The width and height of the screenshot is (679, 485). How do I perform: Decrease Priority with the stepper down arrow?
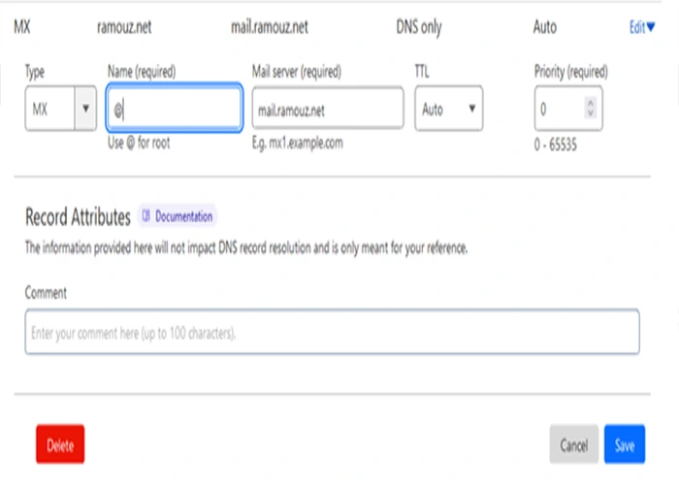pos(590,113)
